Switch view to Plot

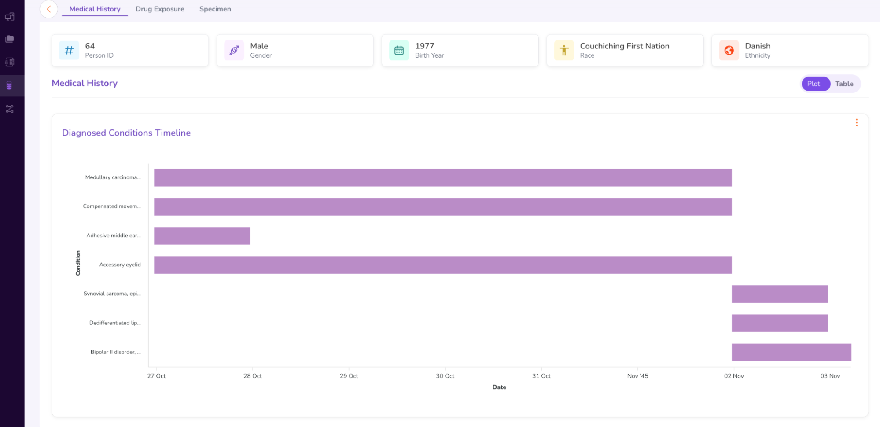coord(814,84)
